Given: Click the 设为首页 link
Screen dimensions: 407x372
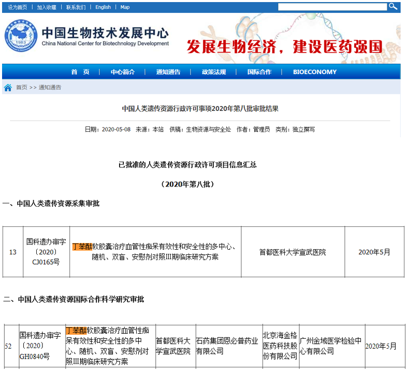Looking at the screenshot, I should pyautogui.click(x=18, y=7).
